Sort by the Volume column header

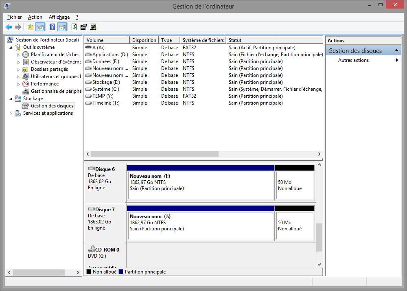pyautogui.click(x=107, y=40)
